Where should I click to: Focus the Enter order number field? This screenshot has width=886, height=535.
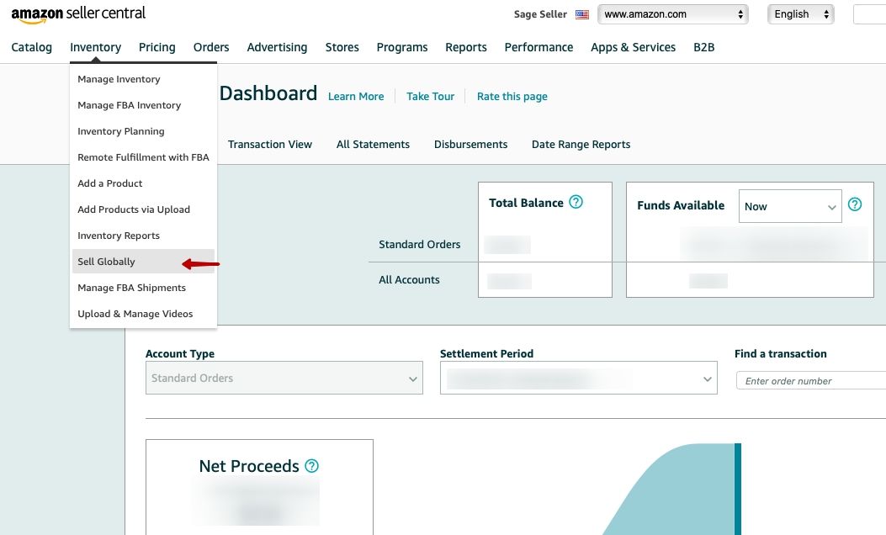(811, 381)
